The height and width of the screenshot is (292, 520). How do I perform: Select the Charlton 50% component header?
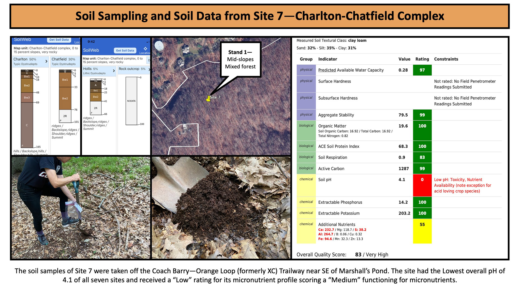tap(31, 61)
